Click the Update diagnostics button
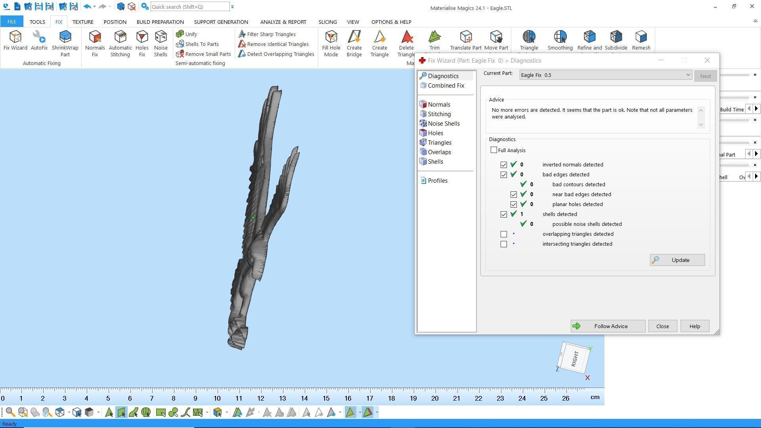 click(x=677, y=260)
